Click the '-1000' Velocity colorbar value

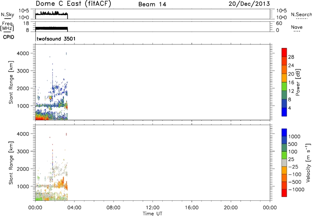[x=296, y=189]
